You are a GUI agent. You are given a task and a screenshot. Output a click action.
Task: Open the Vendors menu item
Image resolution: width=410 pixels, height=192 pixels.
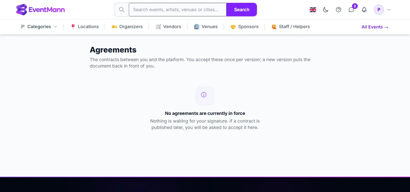click(x=168, y=27)
